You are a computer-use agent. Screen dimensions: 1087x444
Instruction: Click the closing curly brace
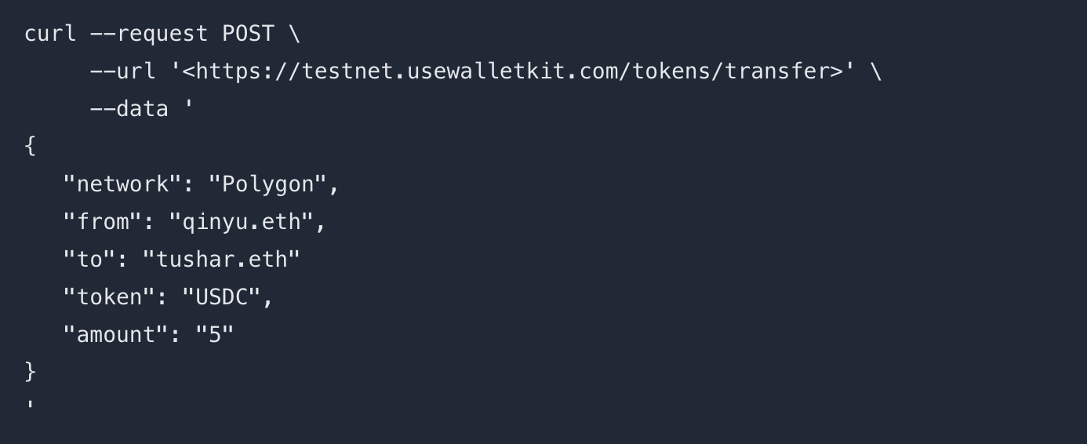31,371
